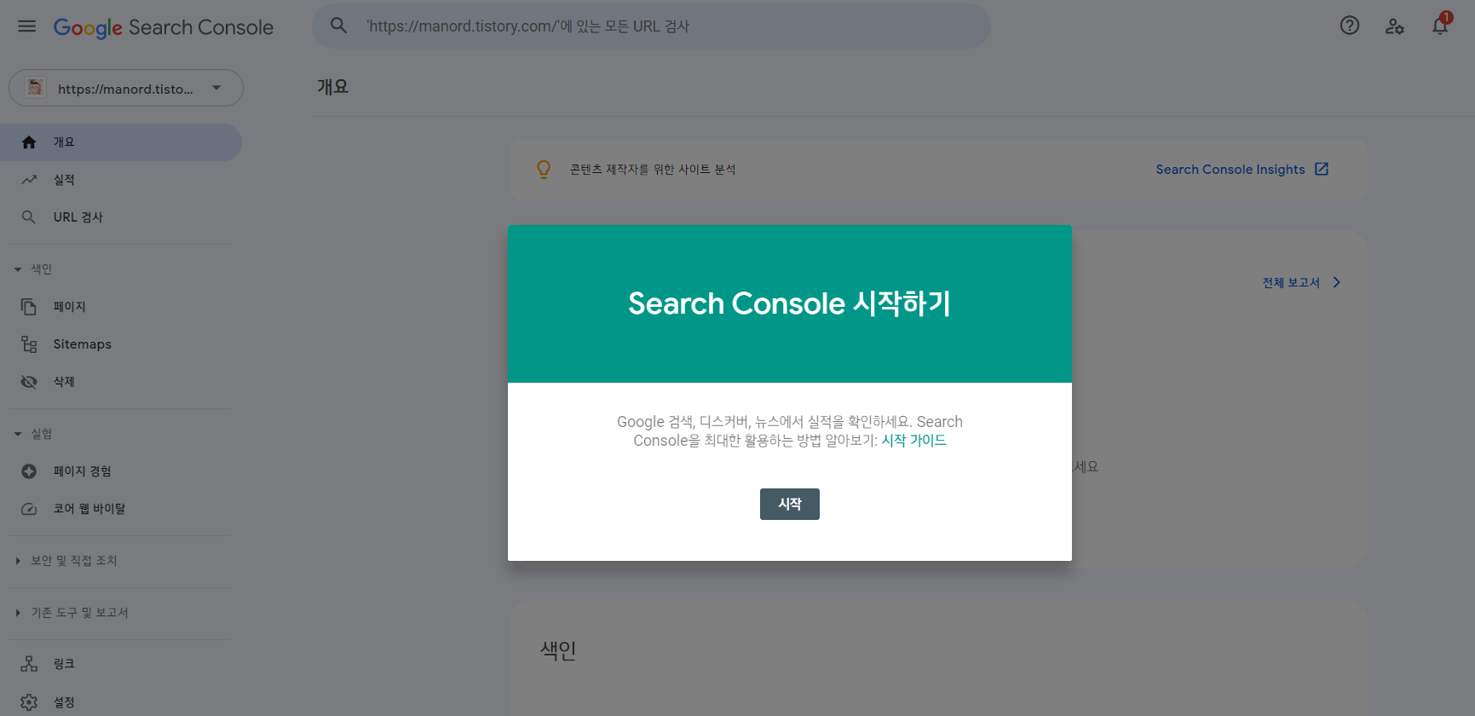Viewport: 1475px width, 716px height.
Task: Focus the URL inspection search field
Action: click(x=651, y=26)
